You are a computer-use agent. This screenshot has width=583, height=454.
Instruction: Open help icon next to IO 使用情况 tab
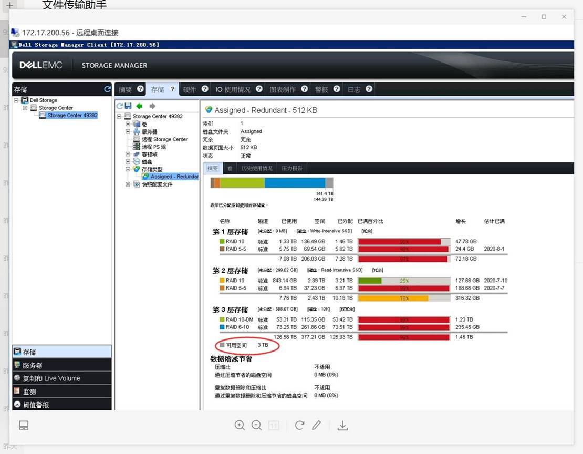[259, 89]
